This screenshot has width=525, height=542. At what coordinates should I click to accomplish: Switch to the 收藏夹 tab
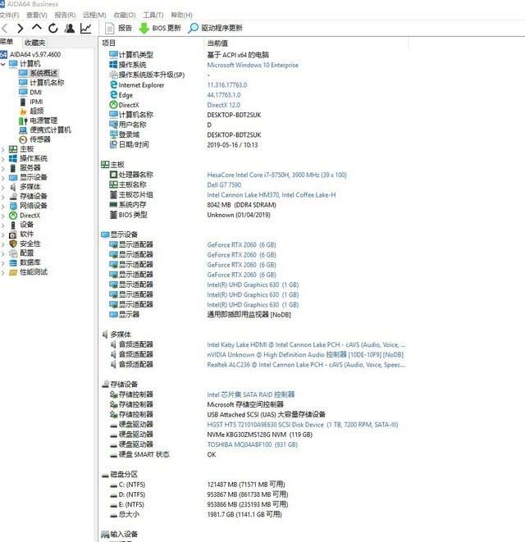(x=35, y=43)
